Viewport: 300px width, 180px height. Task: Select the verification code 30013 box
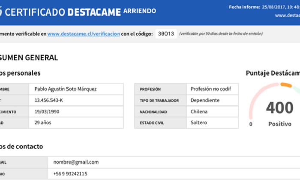tap(166, 34)
